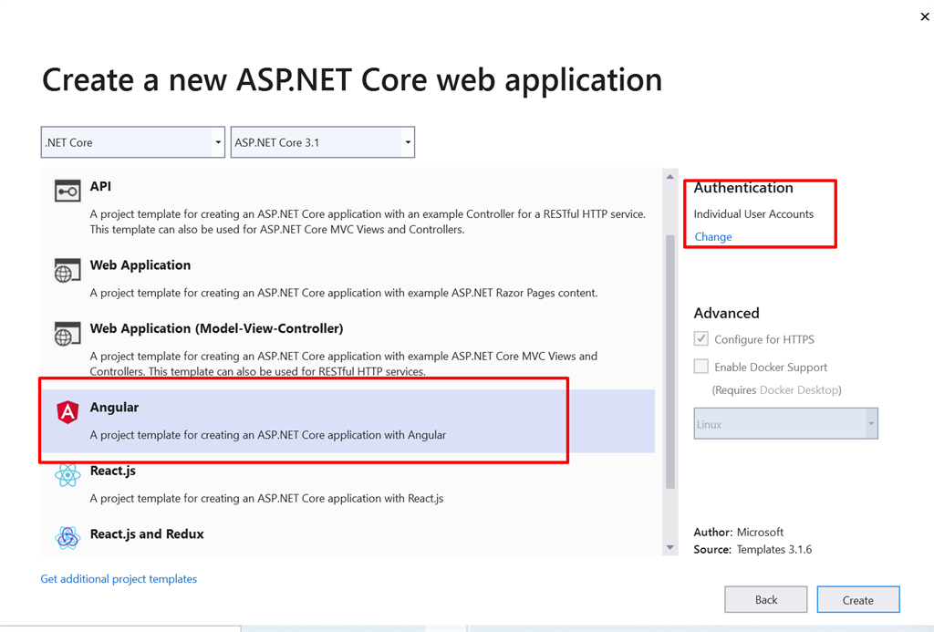Viewport: 934px width, 632px height.
Task: Click the React.js atom icon
Action: (x=67, y=475)
